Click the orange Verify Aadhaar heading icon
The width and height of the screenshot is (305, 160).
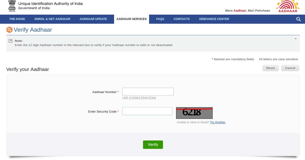click(x=9, y=30)
